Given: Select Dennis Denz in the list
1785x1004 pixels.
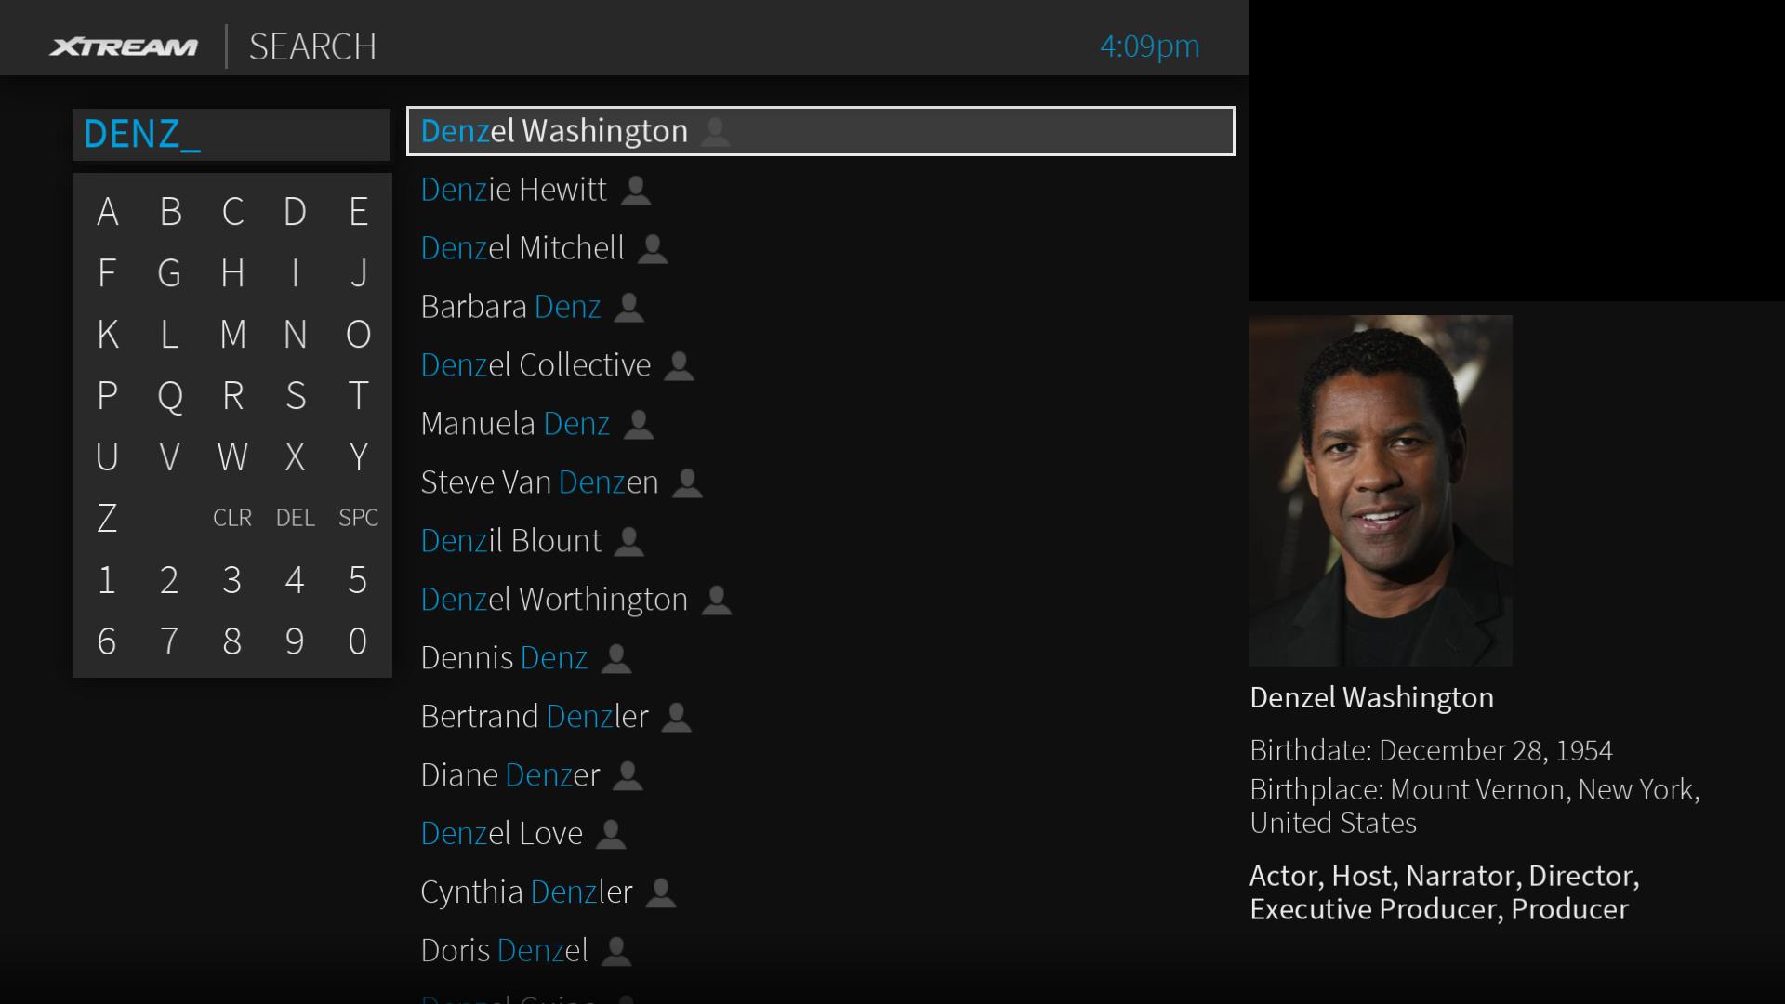Looking at the screenshot, I should click(x=821, y=658).
